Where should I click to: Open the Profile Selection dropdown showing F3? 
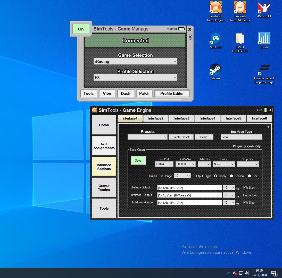point(135,78)
